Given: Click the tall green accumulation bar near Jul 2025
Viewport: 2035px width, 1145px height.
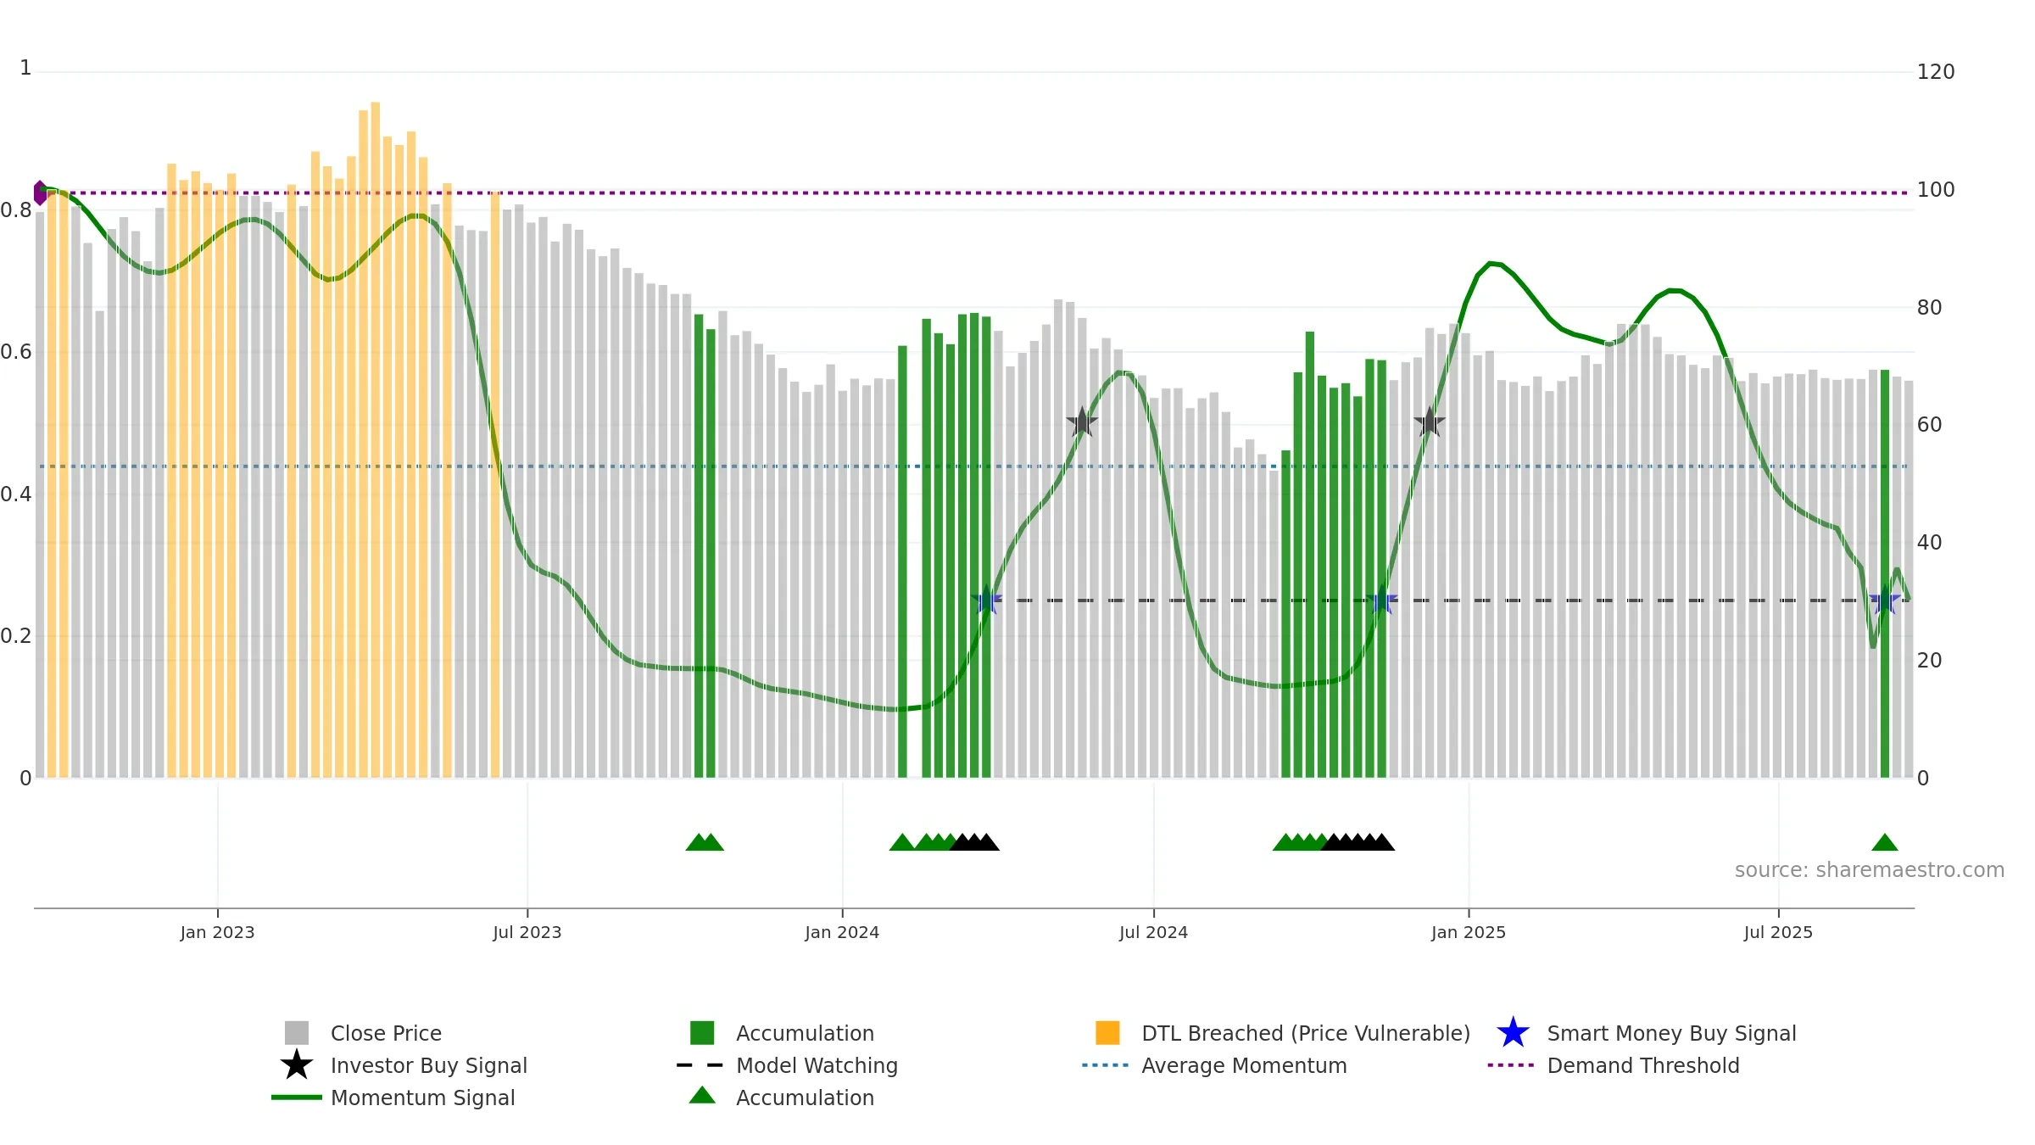Looking at the screenshot, I should coord(1885,573).
